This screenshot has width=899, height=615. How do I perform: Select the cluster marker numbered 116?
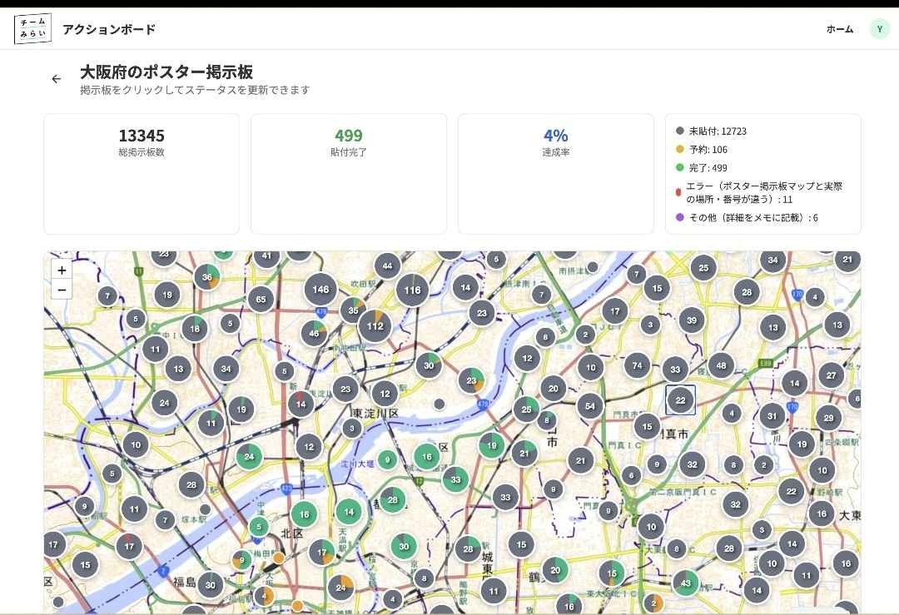point(412,290)
